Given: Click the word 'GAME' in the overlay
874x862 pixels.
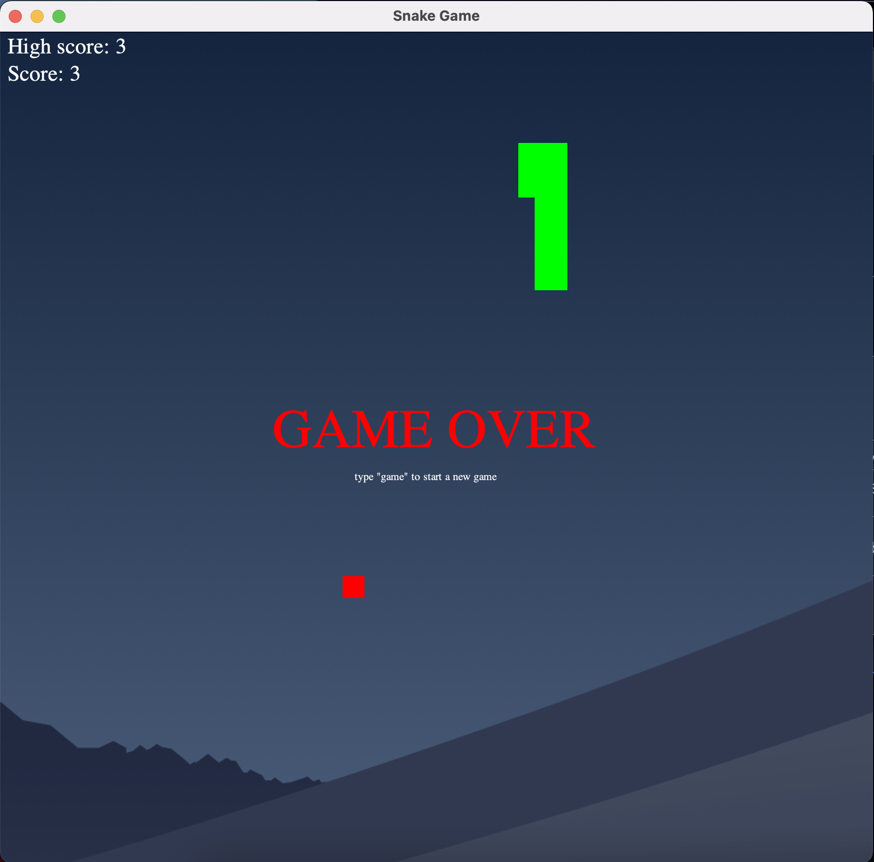Looking at the screenshot, I should click(352, 429).
